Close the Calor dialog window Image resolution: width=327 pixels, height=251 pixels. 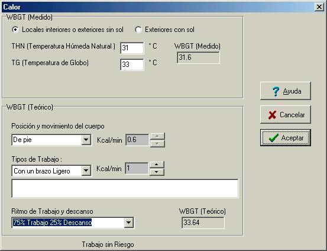[x=319, y=7]
